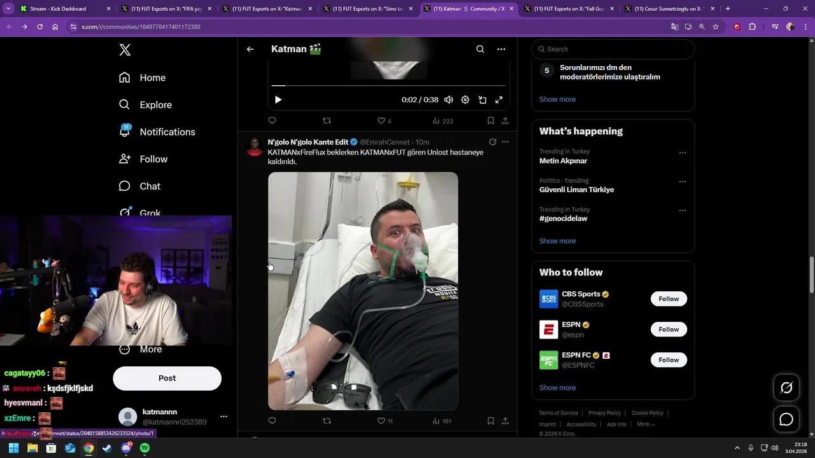The height and width of the screenshot is (458, 815).
Task: Click the Windows Start button
Action: click(13, 448)
